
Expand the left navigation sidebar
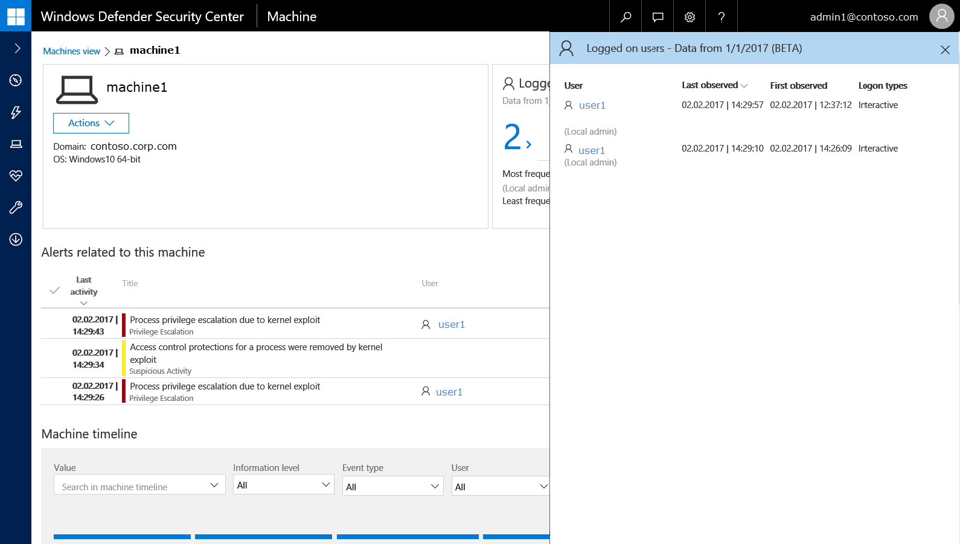point(17,48)
